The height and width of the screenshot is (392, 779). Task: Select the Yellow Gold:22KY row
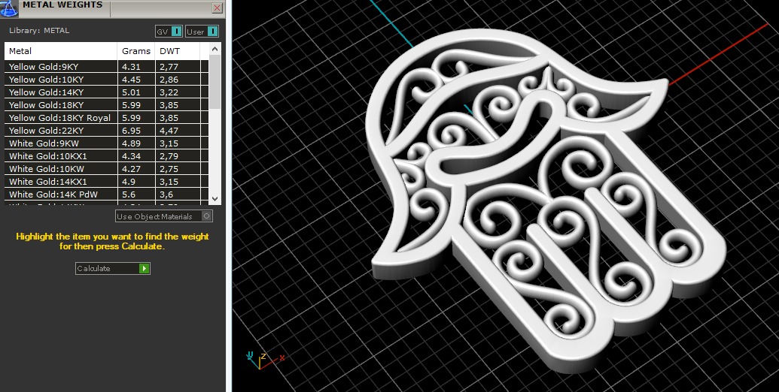pyautogui.click(x=106, y=131)
